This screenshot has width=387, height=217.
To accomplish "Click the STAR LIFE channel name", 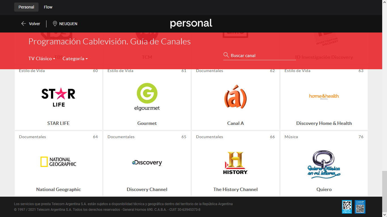I will tap(58, 123).
